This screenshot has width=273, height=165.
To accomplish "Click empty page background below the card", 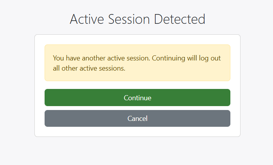I will (137, 151).
